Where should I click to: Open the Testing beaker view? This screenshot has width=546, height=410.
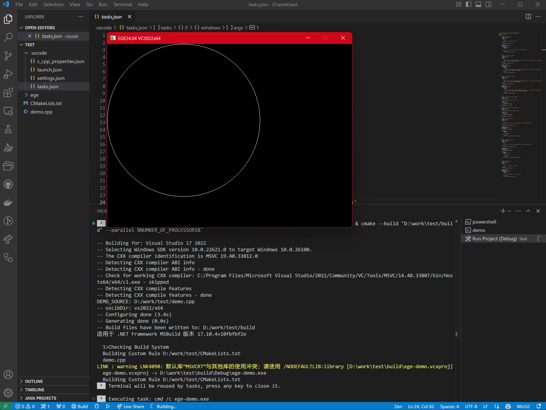point(8,129)
